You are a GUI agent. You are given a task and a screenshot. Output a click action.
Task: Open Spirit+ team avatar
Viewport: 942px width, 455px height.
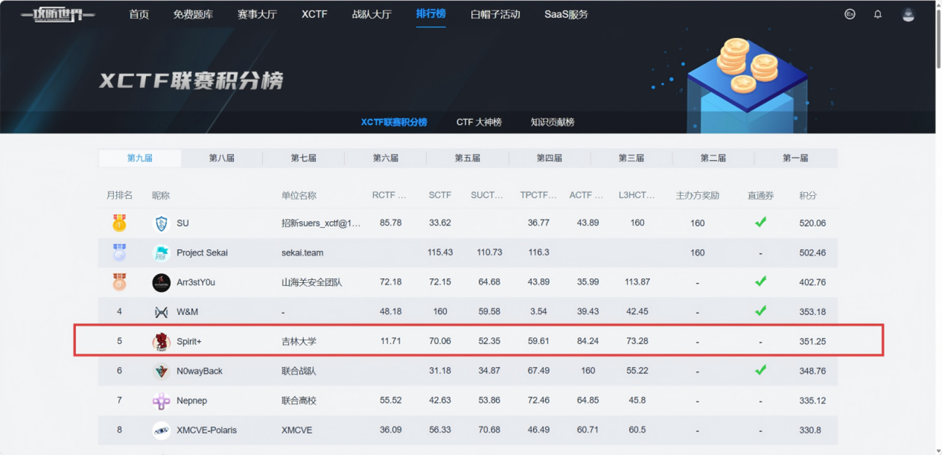(x=161, y=342)
